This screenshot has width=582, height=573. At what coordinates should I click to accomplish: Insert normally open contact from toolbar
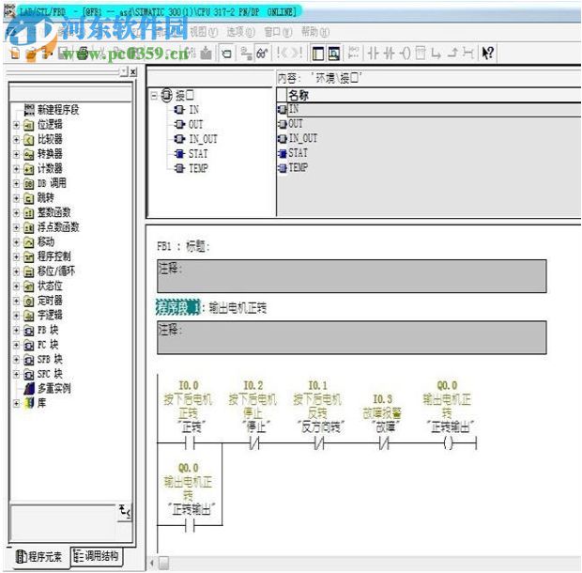coord(373,54)
